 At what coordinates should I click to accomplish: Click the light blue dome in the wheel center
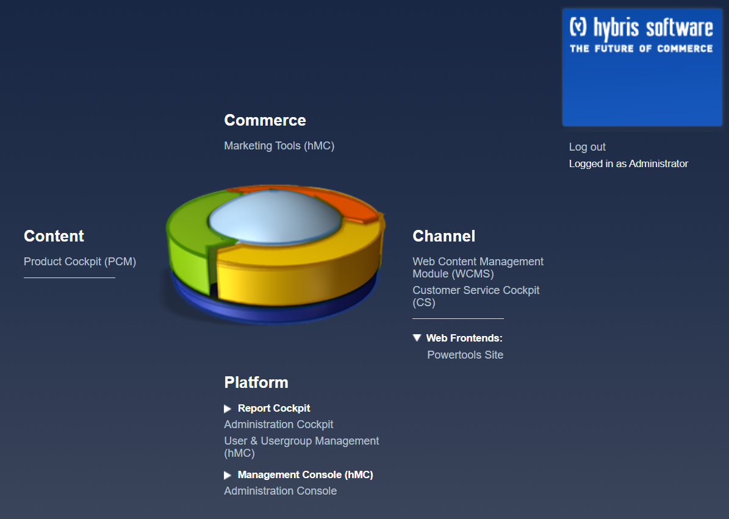275,217
